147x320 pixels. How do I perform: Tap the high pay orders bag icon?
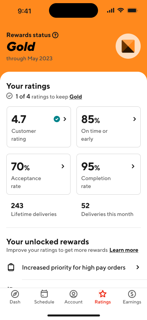11,267
